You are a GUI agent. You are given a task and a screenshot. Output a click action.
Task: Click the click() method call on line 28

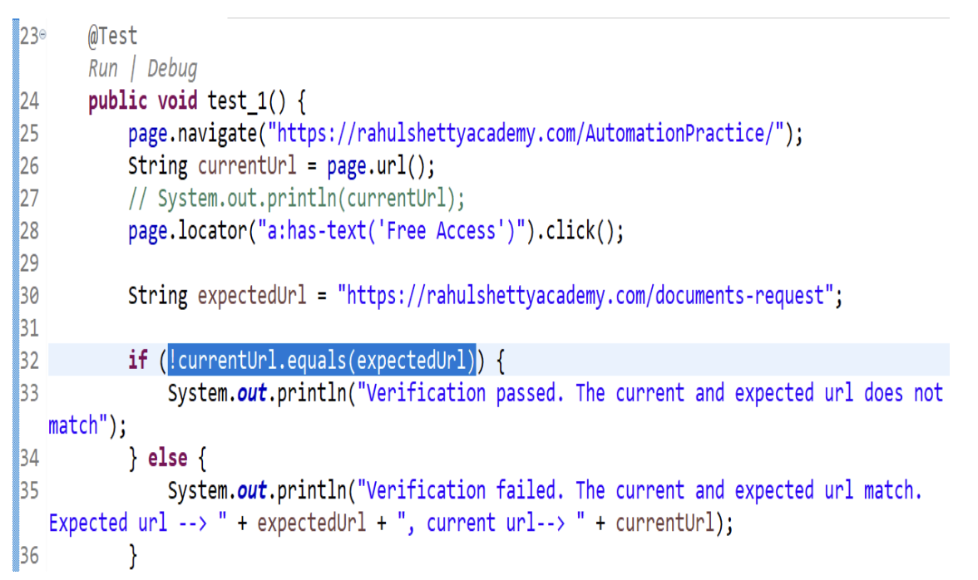(x=584, y=231)
